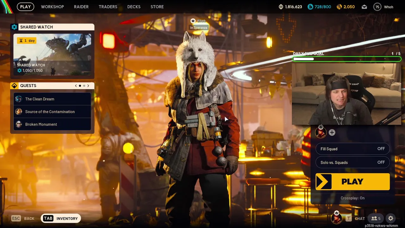Open the mail inbox icon
The width and height of the screenshot is (405, 228).
click(x=364, y=7)
